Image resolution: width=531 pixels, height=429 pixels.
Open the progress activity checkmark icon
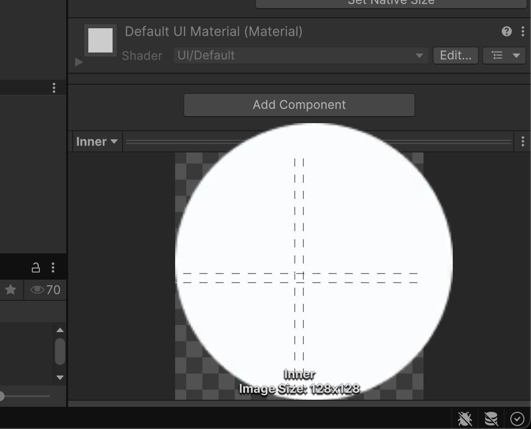coord(516,418)
